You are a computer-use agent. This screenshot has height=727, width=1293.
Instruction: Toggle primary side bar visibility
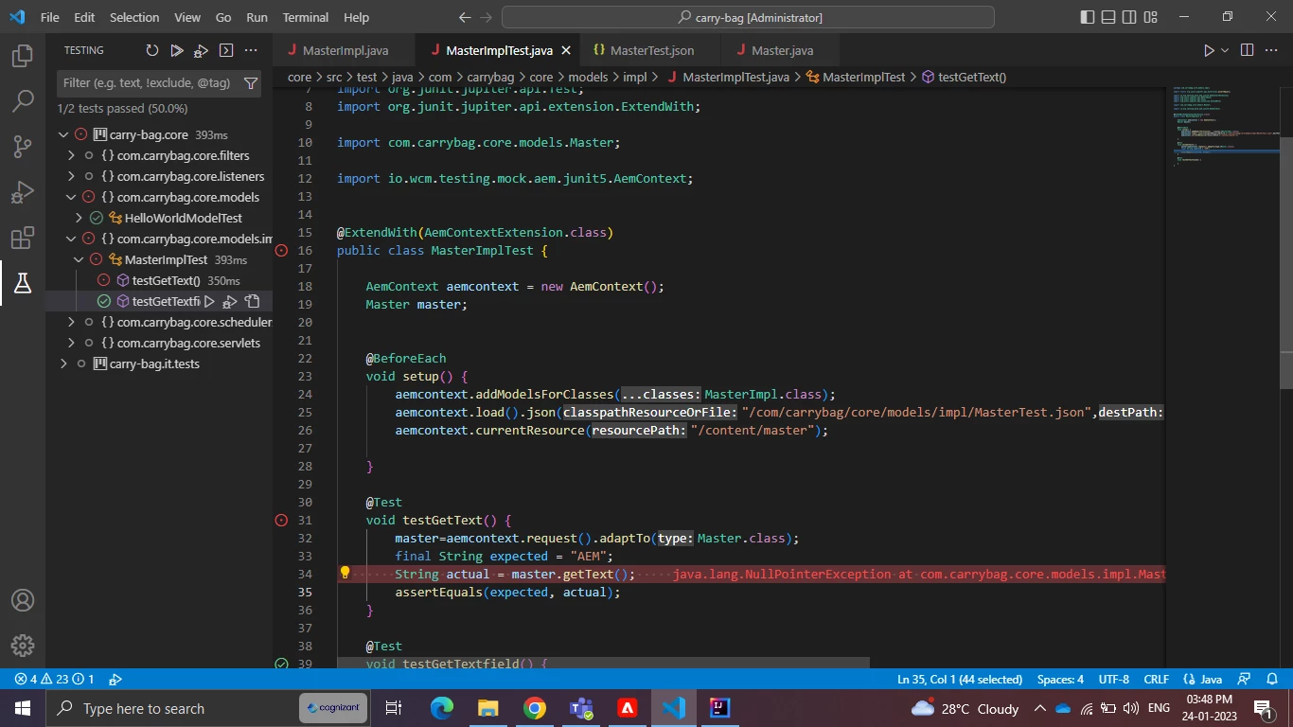tap(1087, 17)
